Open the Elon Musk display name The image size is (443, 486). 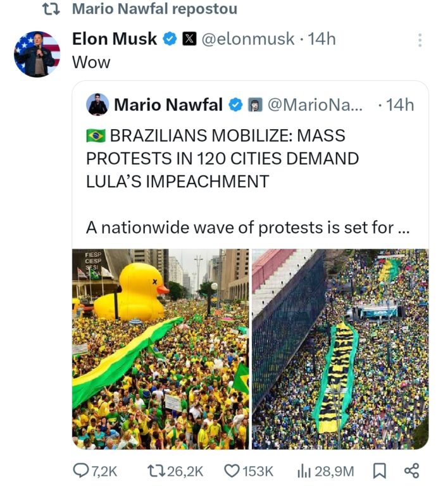coord(115,39)
